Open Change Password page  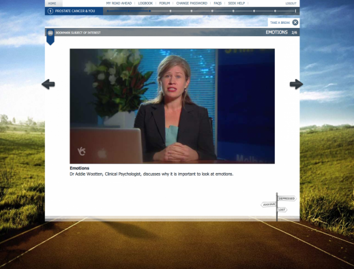coord(192,3)
